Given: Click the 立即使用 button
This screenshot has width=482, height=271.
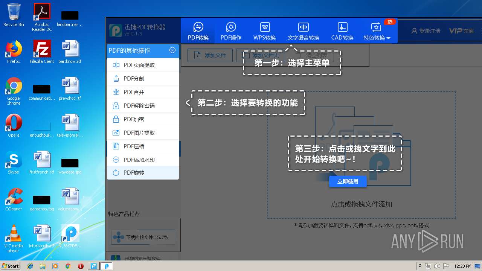Looking at the screenshot, I should pyautogui.click(x=348, y=181).
